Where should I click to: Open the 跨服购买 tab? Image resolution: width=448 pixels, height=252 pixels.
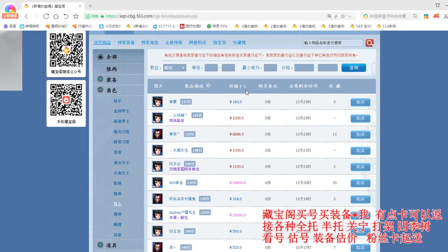(198, 42)
